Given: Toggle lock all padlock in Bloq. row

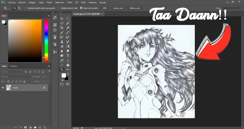Looking at the screenshot, I should coord(24,81).
